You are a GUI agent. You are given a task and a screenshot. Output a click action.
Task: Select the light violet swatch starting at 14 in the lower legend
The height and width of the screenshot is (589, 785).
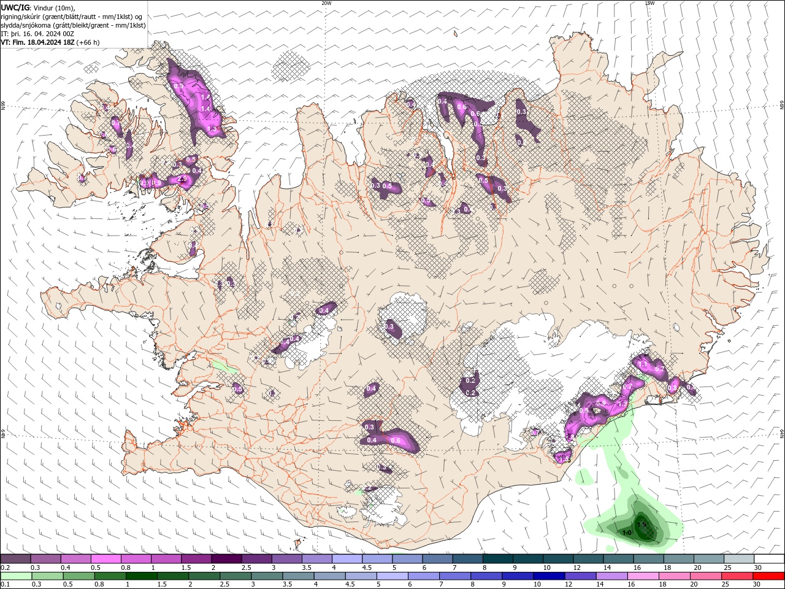coord(611,576)
